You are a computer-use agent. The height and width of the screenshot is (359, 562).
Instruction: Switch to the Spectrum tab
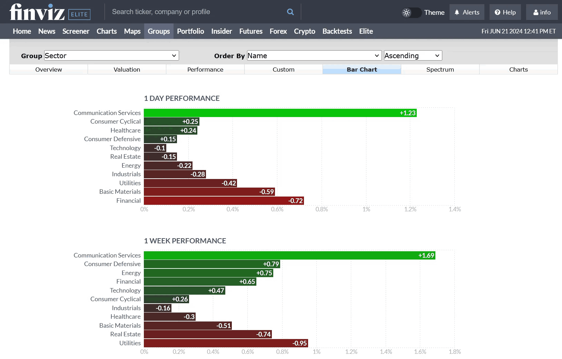[x=440, y=69]
